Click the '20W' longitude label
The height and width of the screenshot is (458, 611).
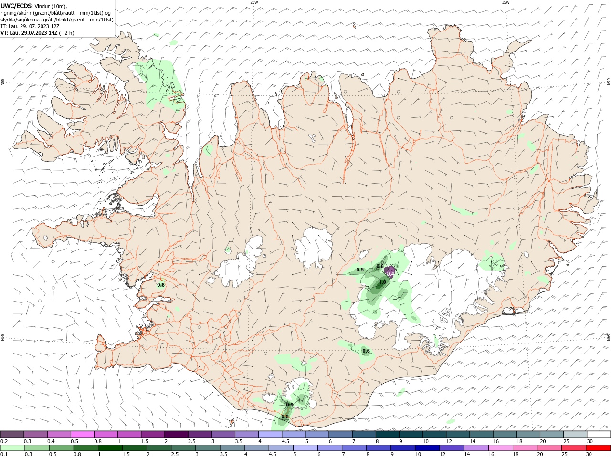(x=254, y=2)
